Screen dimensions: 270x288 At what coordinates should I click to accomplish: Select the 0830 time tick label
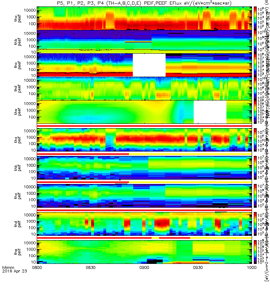point(91,267)
